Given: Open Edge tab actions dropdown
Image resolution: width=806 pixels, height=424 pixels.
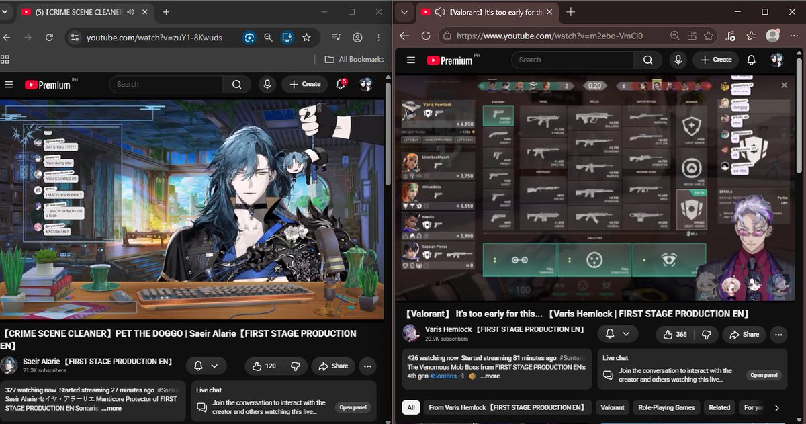Looking at the screenshot, I should click(404, 12).
